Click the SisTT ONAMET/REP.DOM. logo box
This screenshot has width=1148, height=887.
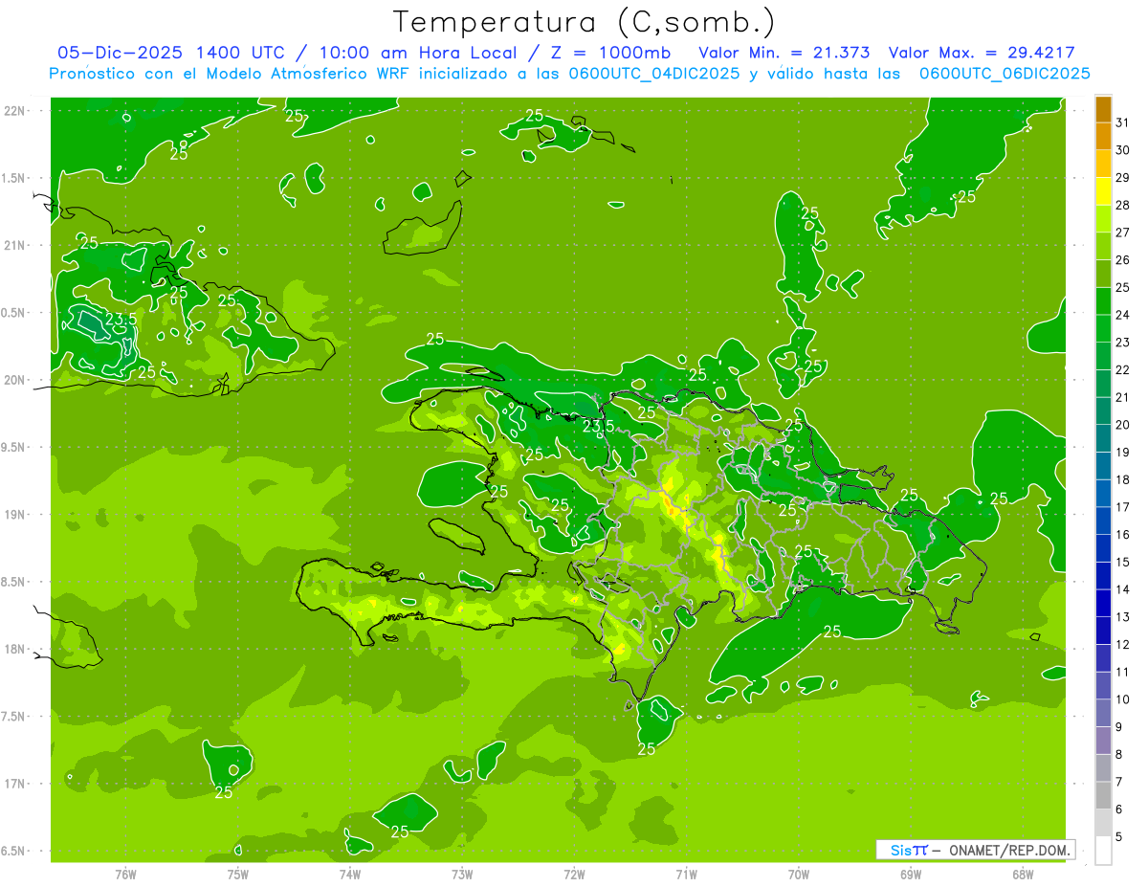coord(975,850)
